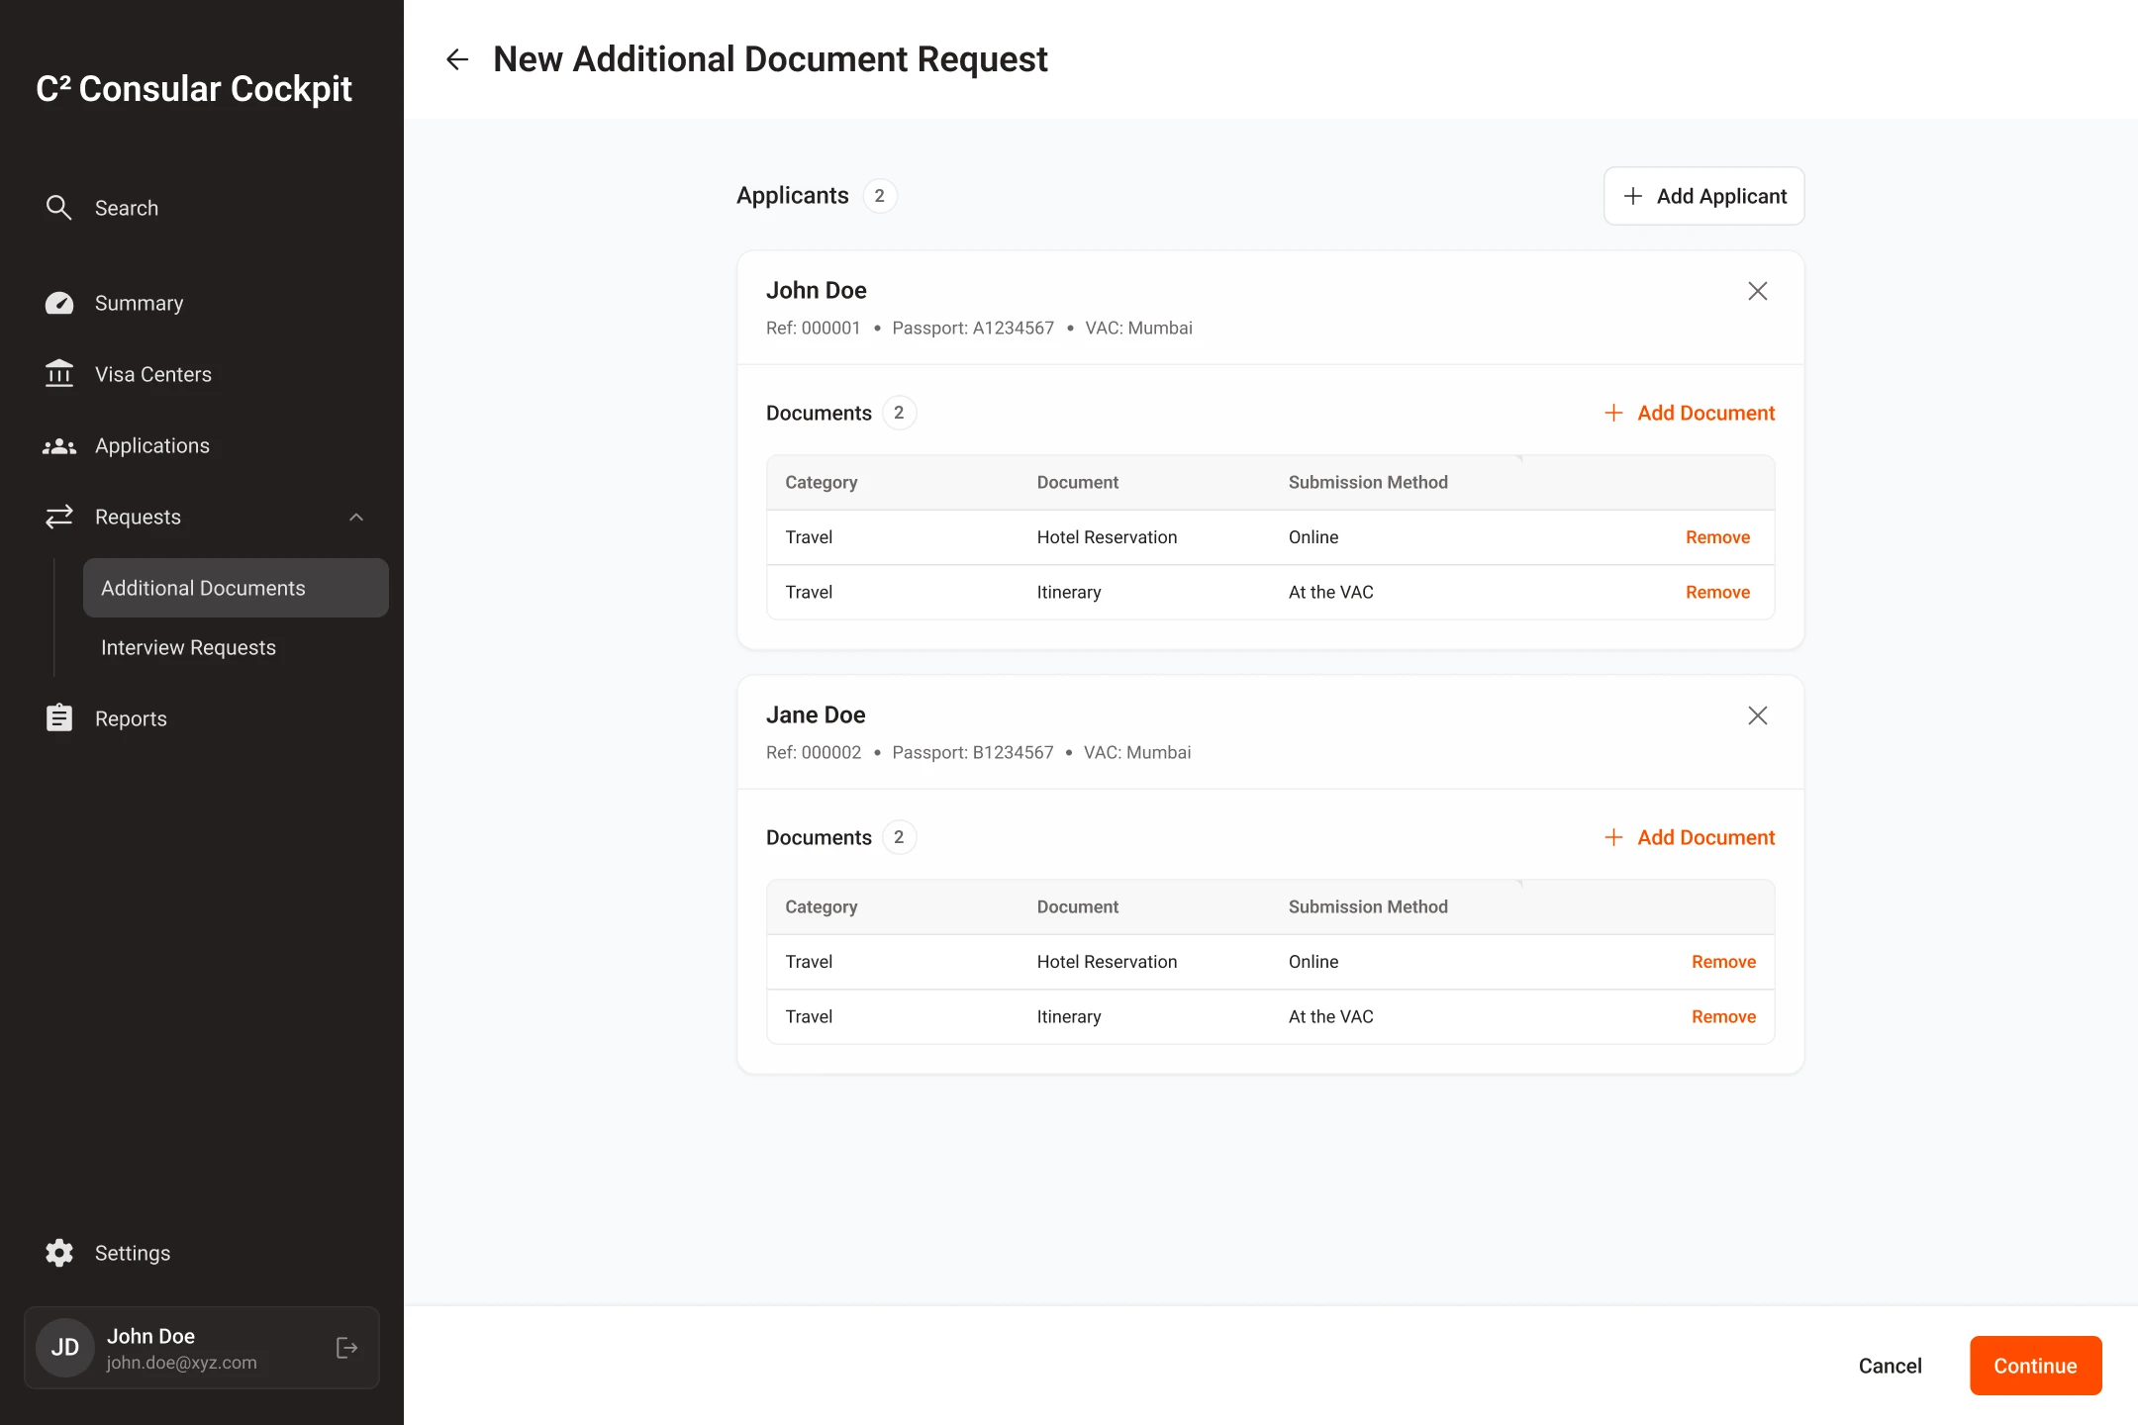The width and height of the screenshot is (2138, 1425).
Task: Click the Add Applicant button
Action: coord(1703,196)
